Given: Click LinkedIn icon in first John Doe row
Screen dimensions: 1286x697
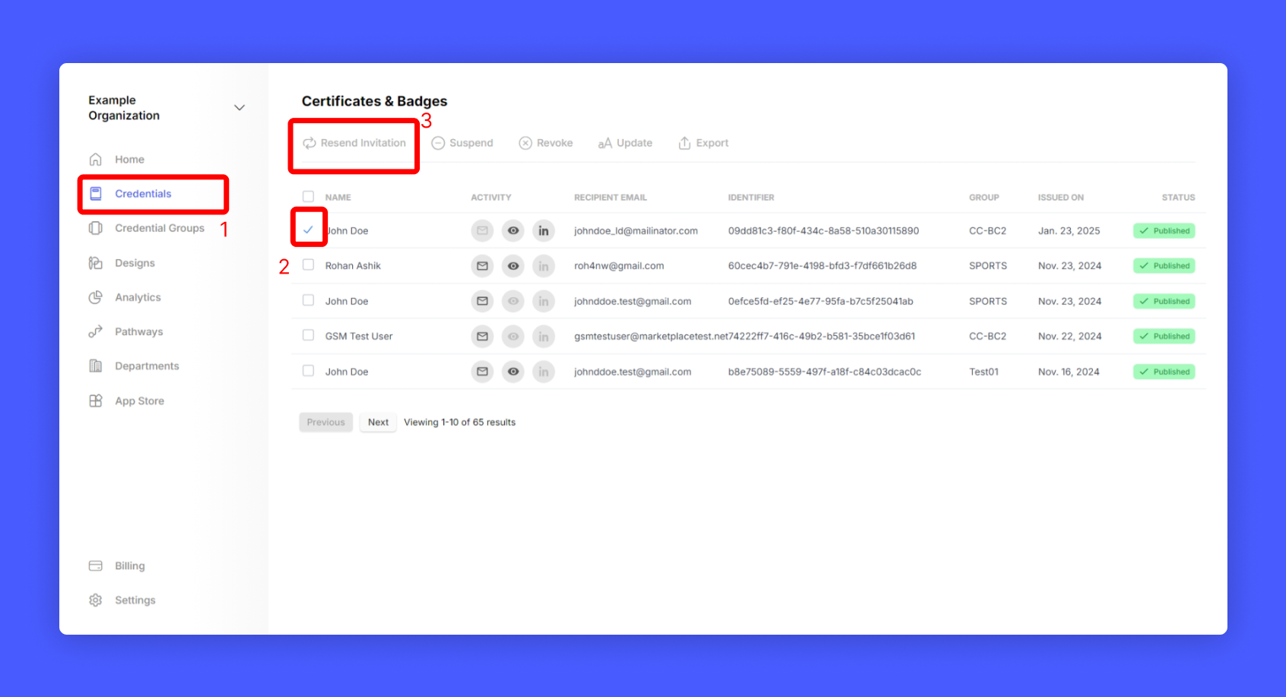Looking at the screenshot, I should [x=543, y=231].
